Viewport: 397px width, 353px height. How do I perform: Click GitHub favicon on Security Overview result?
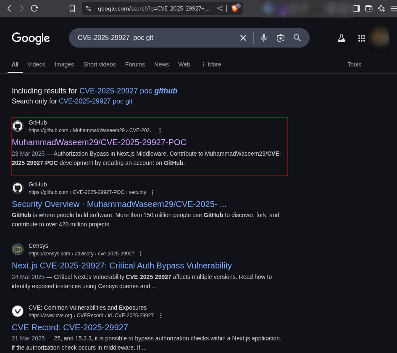pyautogui.click(x=18, y=188)
